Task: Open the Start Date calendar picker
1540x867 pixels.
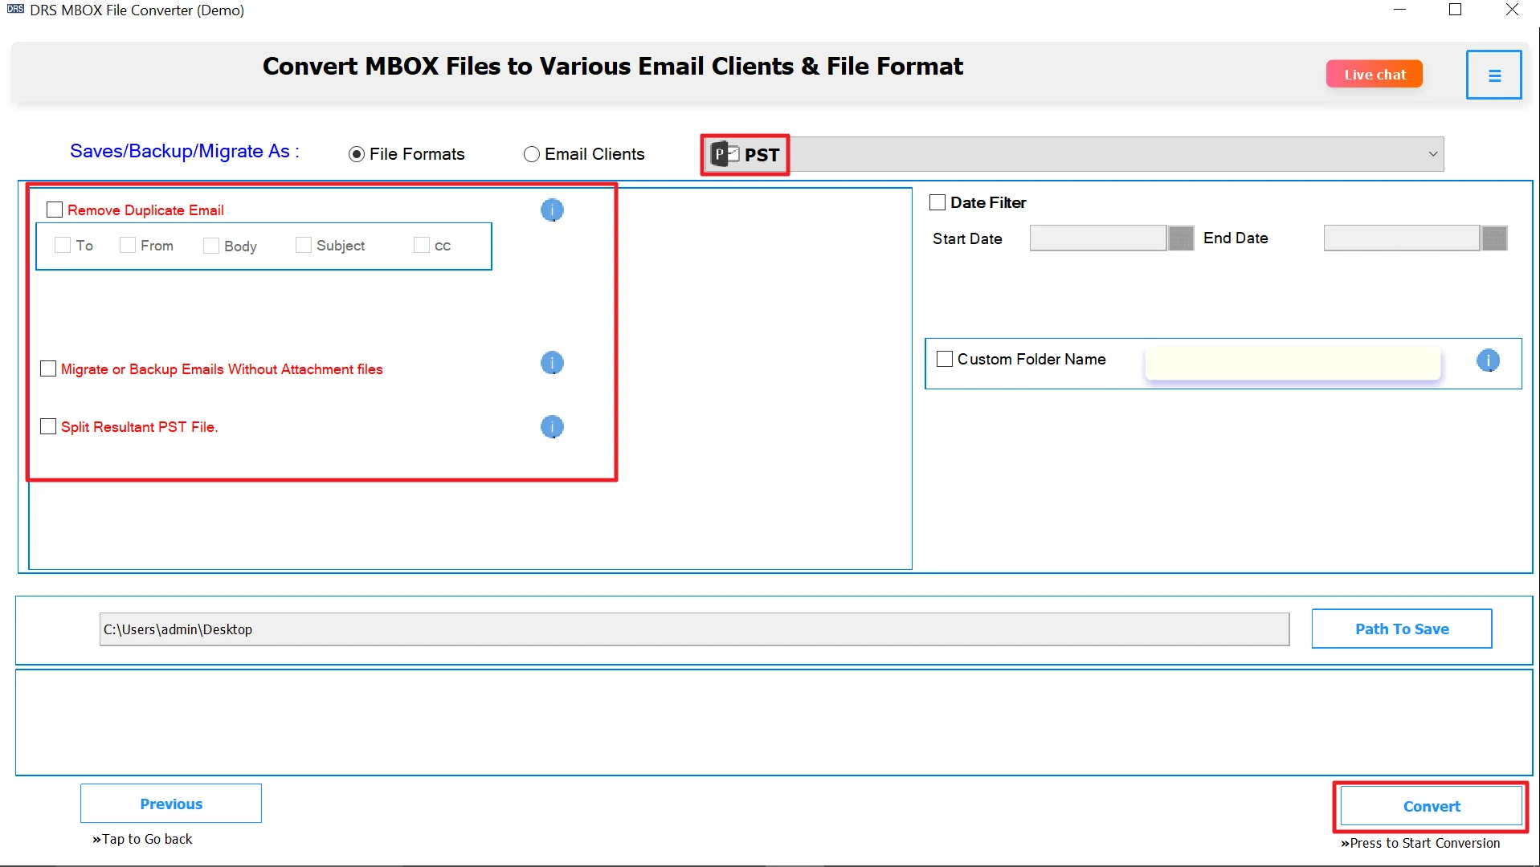Action: click(x=1180, y=238)
